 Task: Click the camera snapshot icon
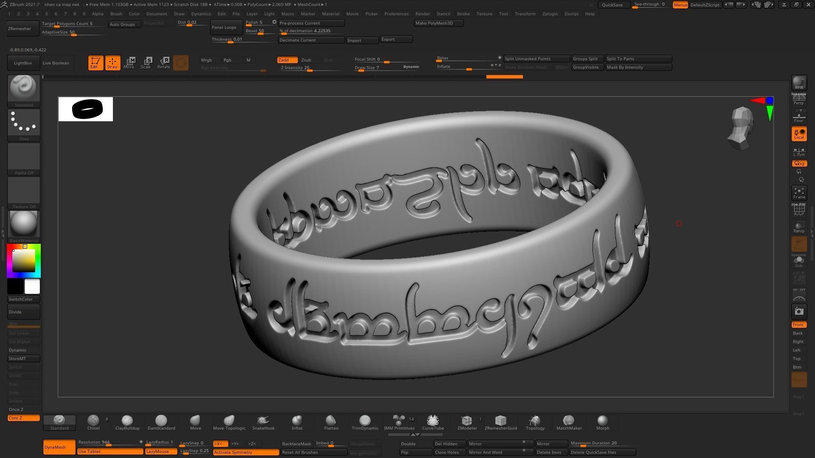pos(799,312)
